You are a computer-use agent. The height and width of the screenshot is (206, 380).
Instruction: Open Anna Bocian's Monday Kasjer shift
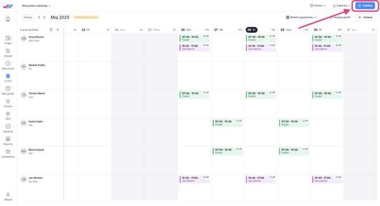tap(195, 38)
